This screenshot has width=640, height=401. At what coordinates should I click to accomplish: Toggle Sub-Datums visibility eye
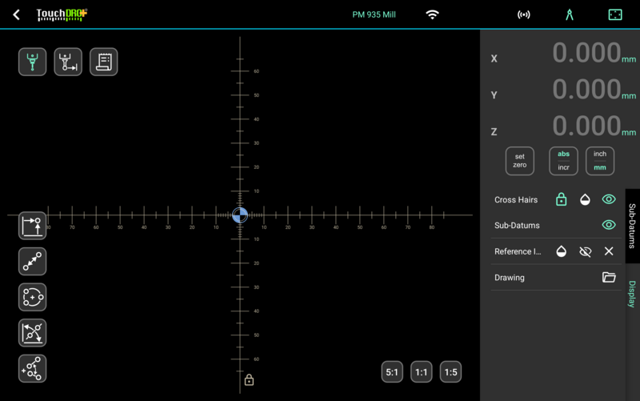click(609, 225)
